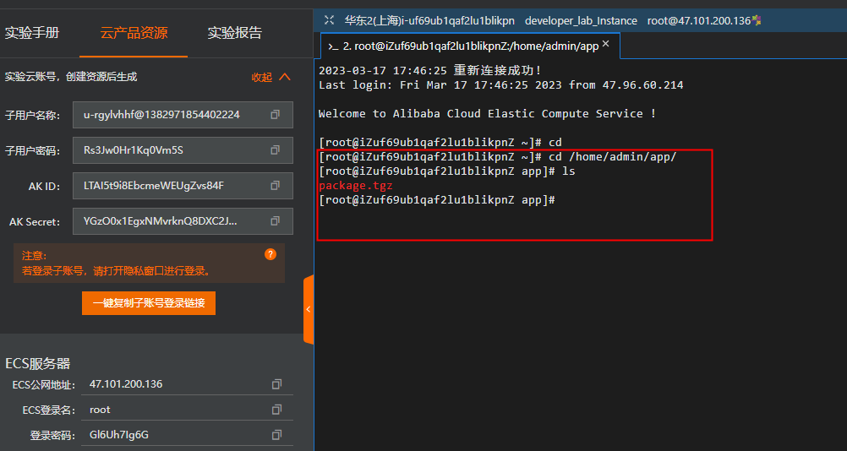Screen dimensions: 847x451
Task: Click the package.tgz file name in terminal
Action: (355, 186)
